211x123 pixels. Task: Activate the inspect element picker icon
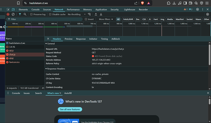click(x=8, y=9)
